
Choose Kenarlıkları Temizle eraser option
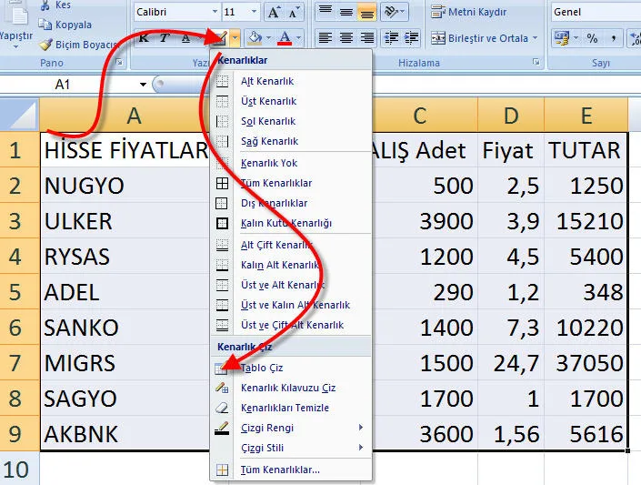(x=285, y=408)
